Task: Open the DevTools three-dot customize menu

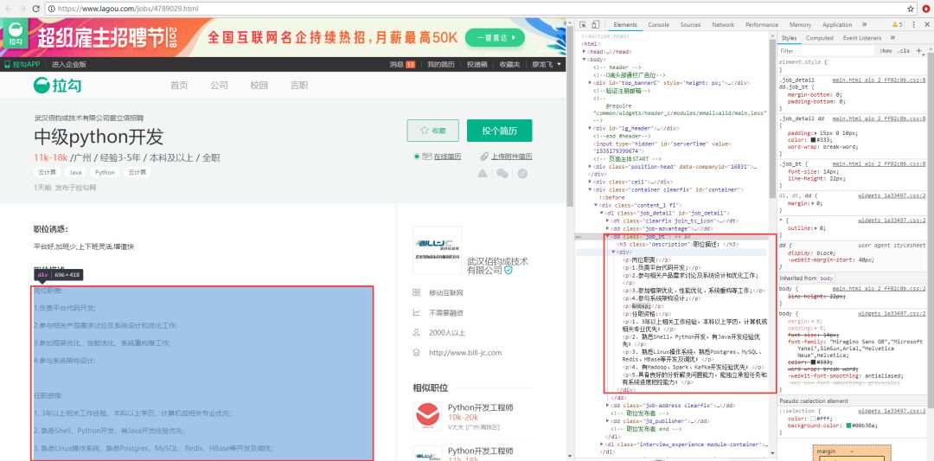Action: click(x=916, y=24)
